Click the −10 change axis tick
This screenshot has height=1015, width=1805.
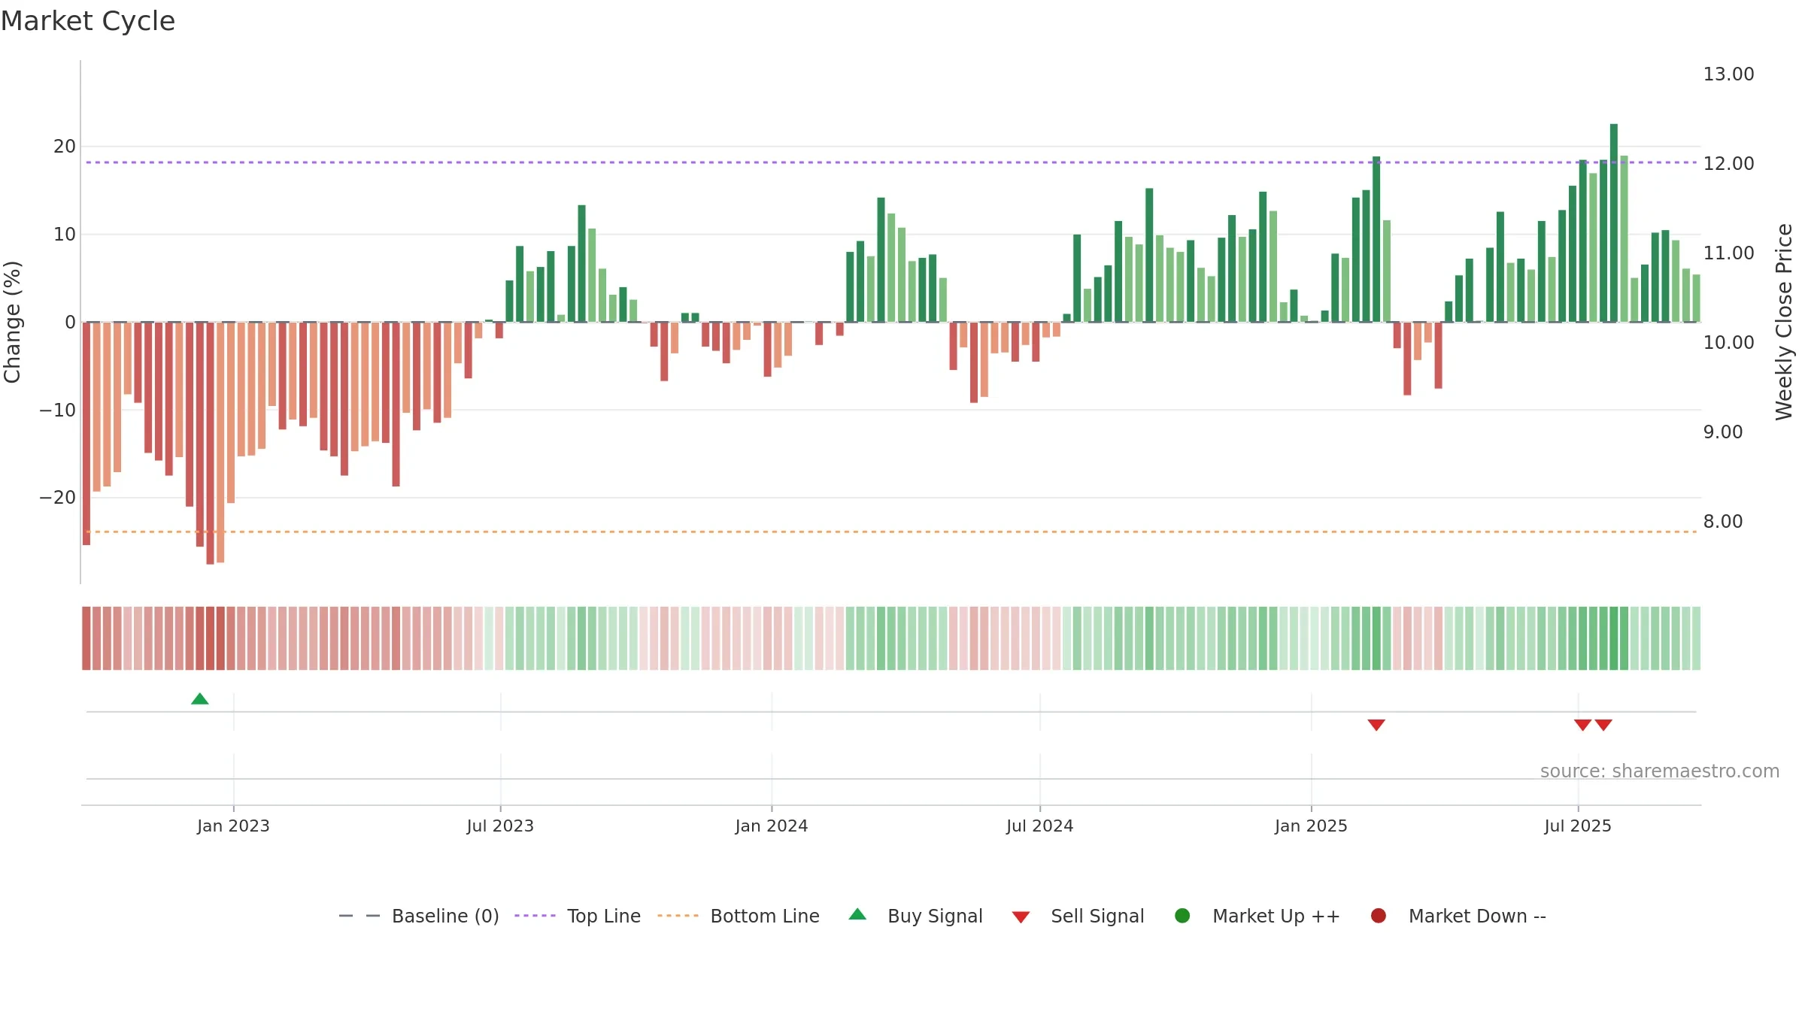pyautogui.click(x=58, y=410)
